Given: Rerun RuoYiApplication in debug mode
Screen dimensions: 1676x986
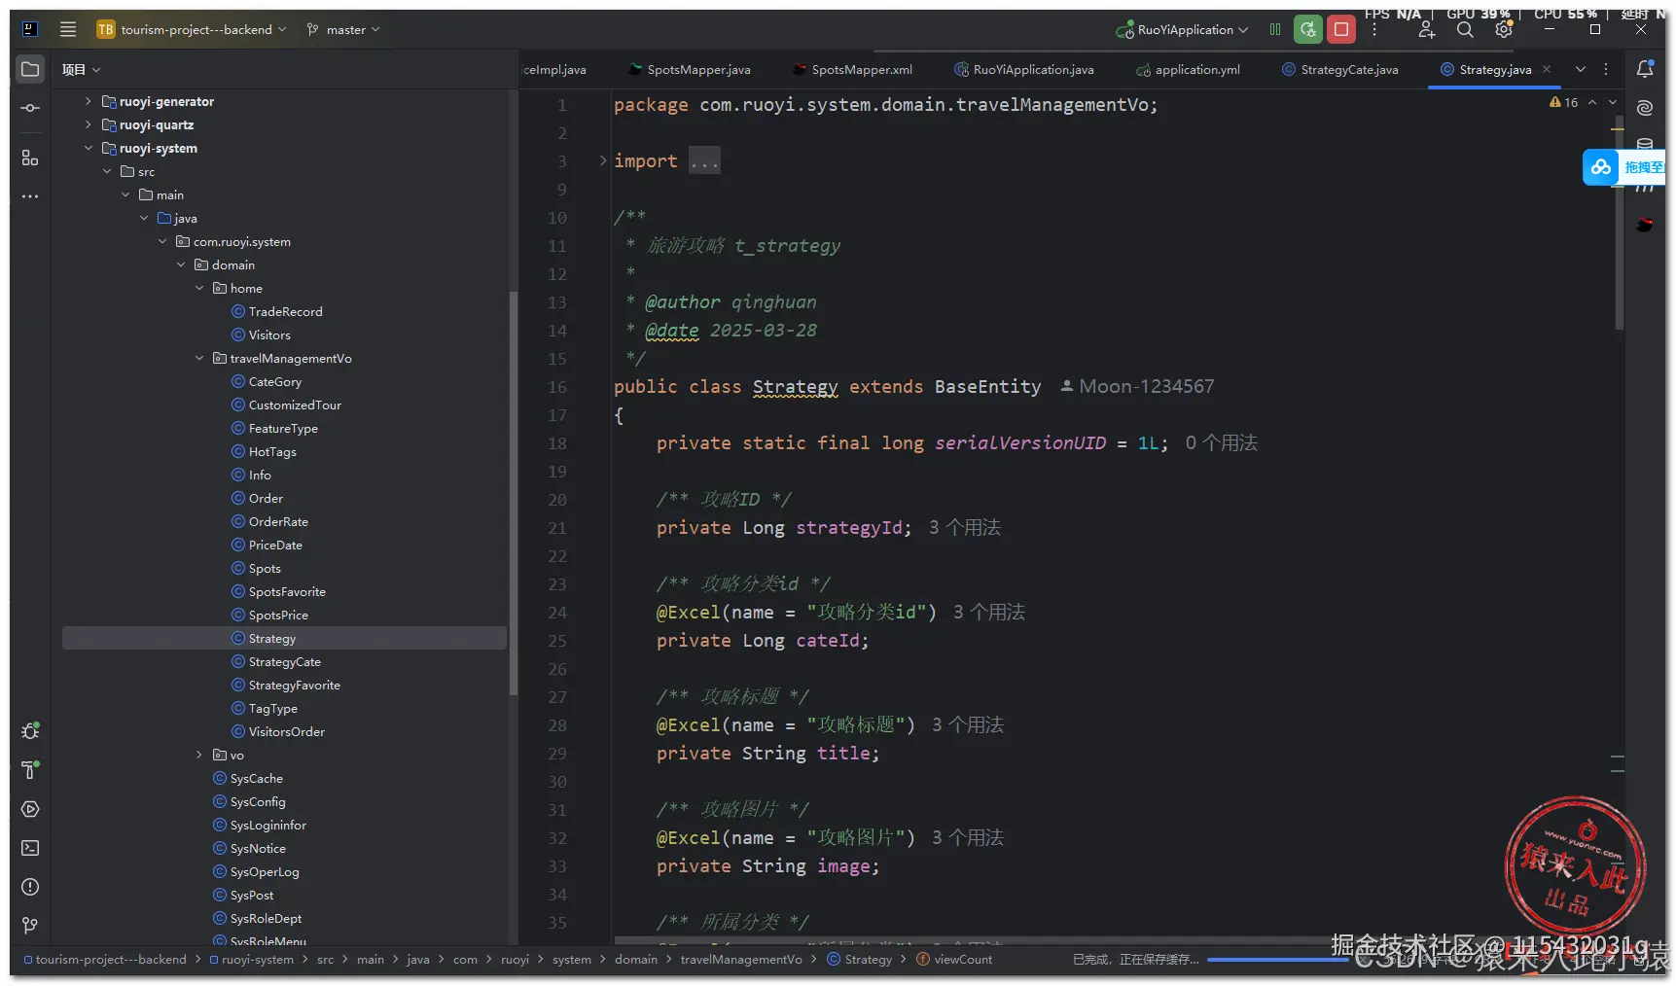Looking at the screenshot, I should [x=1308, y=29].
